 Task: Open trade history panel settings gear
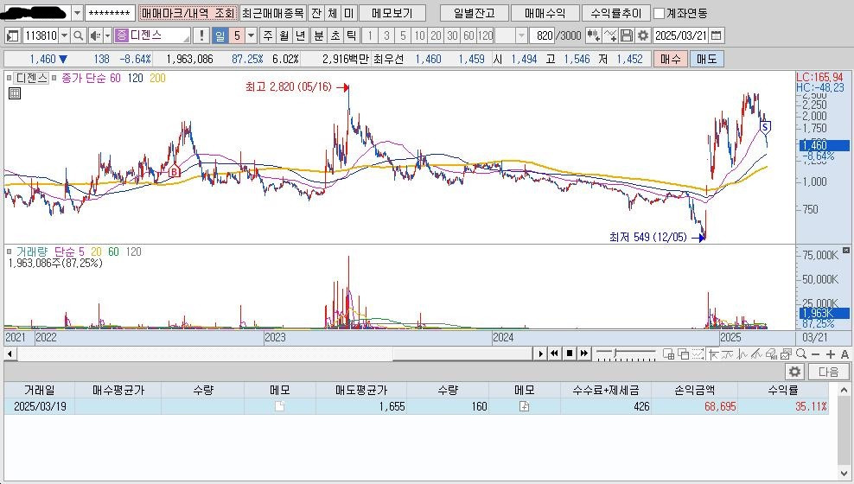click(x=794, y=372)
